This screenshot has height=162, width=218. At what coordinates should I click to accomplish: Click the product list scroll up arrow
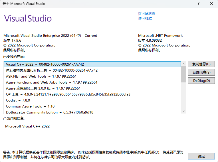pyautogui.click(x=183, y=64)
